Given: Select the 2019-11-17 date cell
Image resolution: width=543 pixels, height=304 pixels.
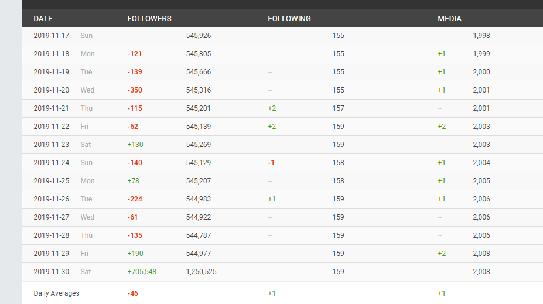Looking at the screenshot, I should point(52,36).
